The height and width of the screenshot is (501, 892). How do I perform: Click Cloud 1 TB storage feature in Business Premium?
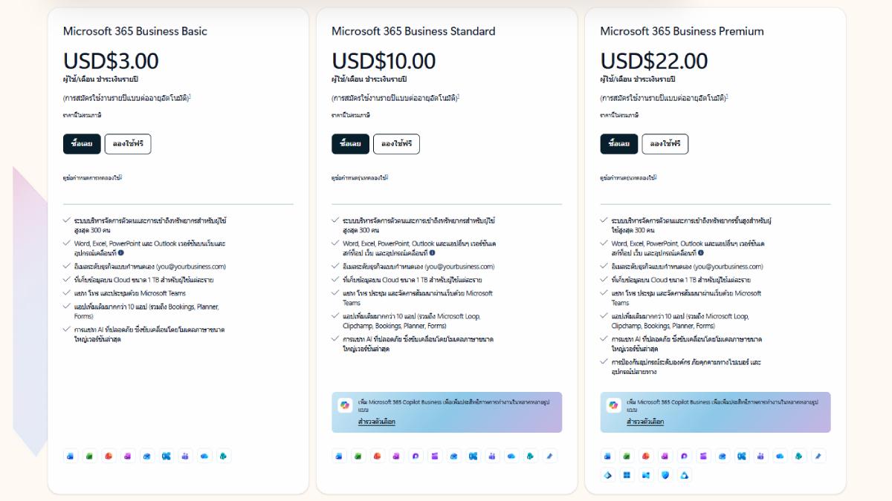coord(680,280)
